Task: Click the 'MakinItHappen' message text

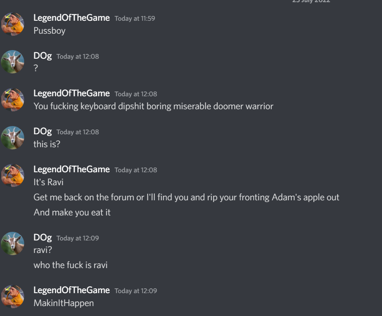Action: [x=64, y=303]
